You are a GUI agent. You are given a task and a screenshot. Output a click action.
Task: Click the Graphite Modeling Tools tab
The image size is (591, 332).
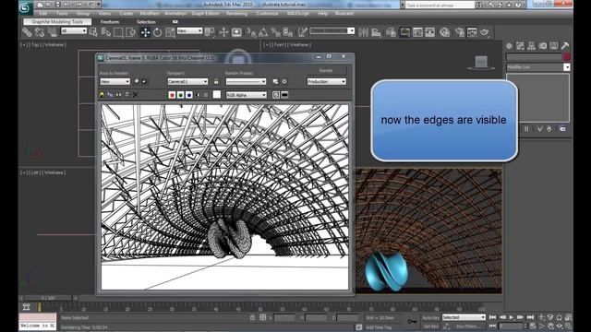point(57,22)
